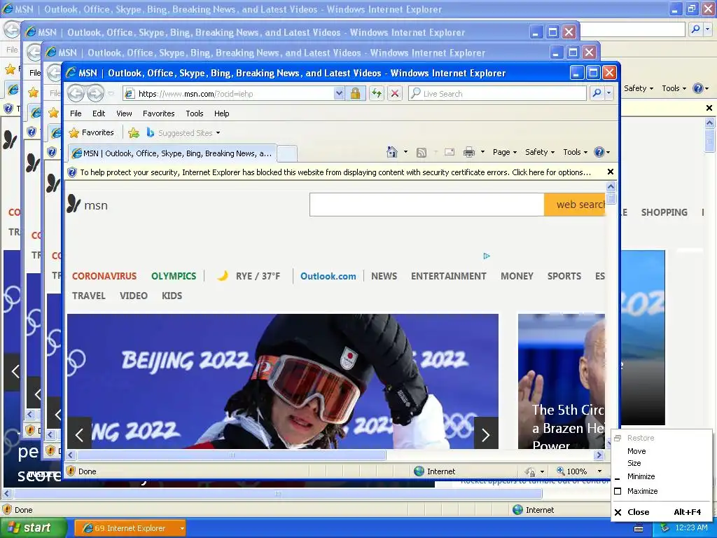The width and height of the screenshot is (717, 538).
Task: Click the web search button
Action: (575, 205)
